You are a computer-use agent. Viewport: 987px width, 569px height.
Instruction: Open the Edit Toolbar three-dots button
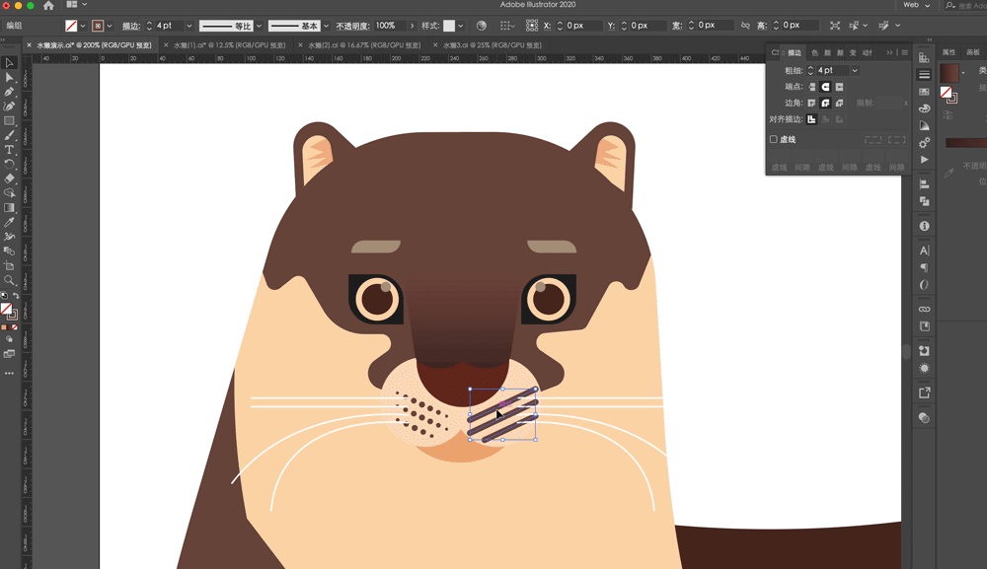(x=10, y=374)
